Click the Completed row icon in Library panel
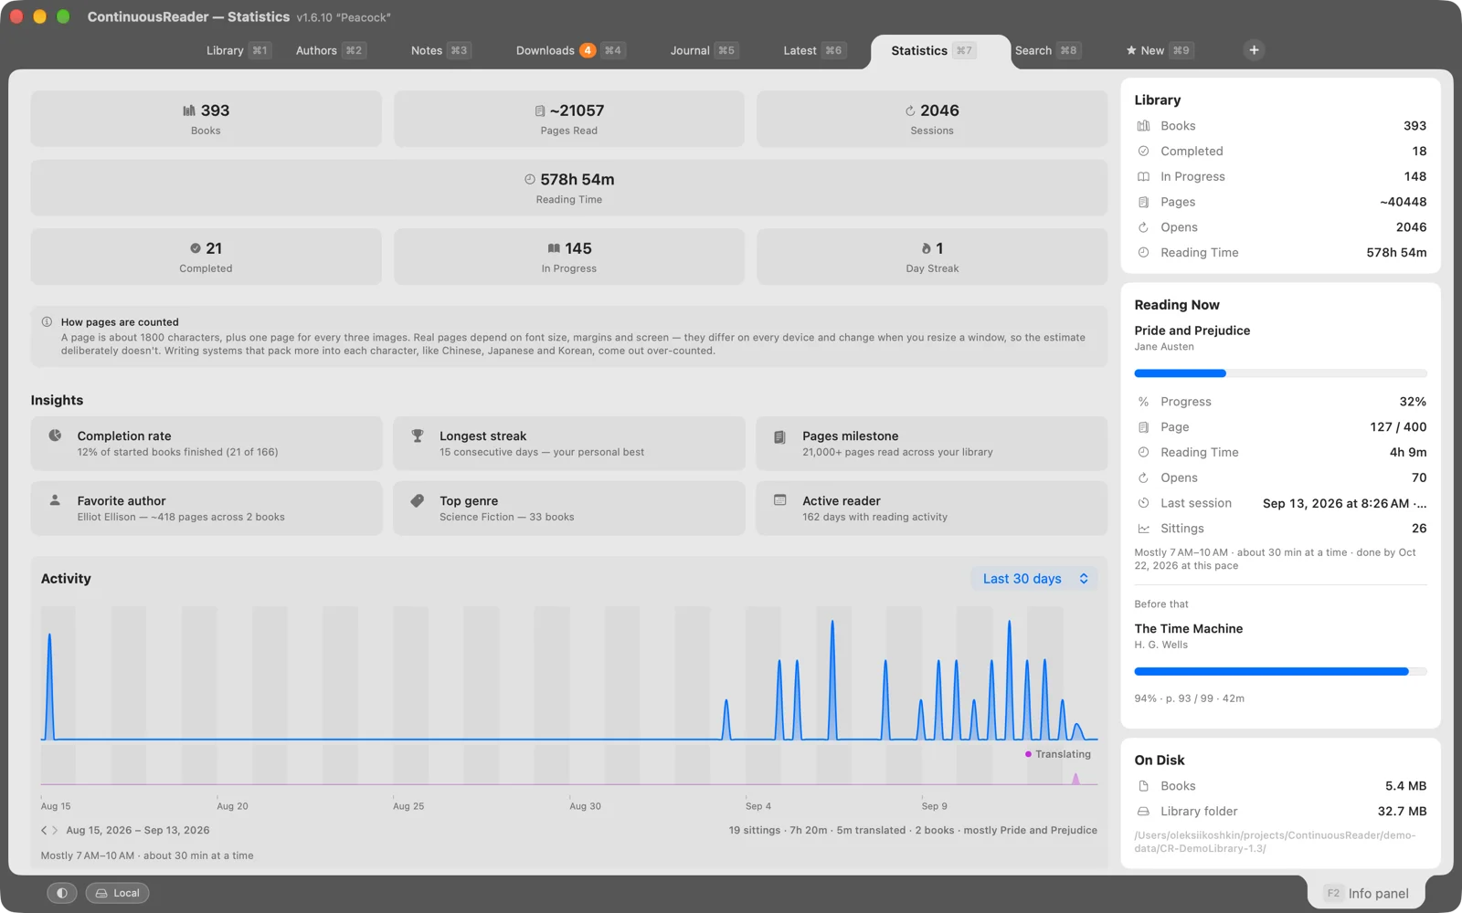1462x913 pixels. (1143, 152)
